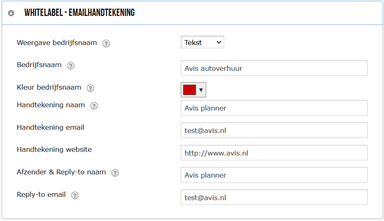Click into the Handtekening naam input
The width and height of the screenshot is (384, 221).
tap(274, 108)
